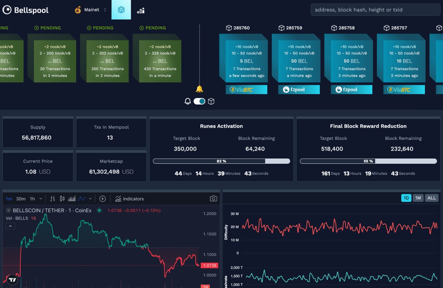Expand the chart style dropdown

point(90,199)
